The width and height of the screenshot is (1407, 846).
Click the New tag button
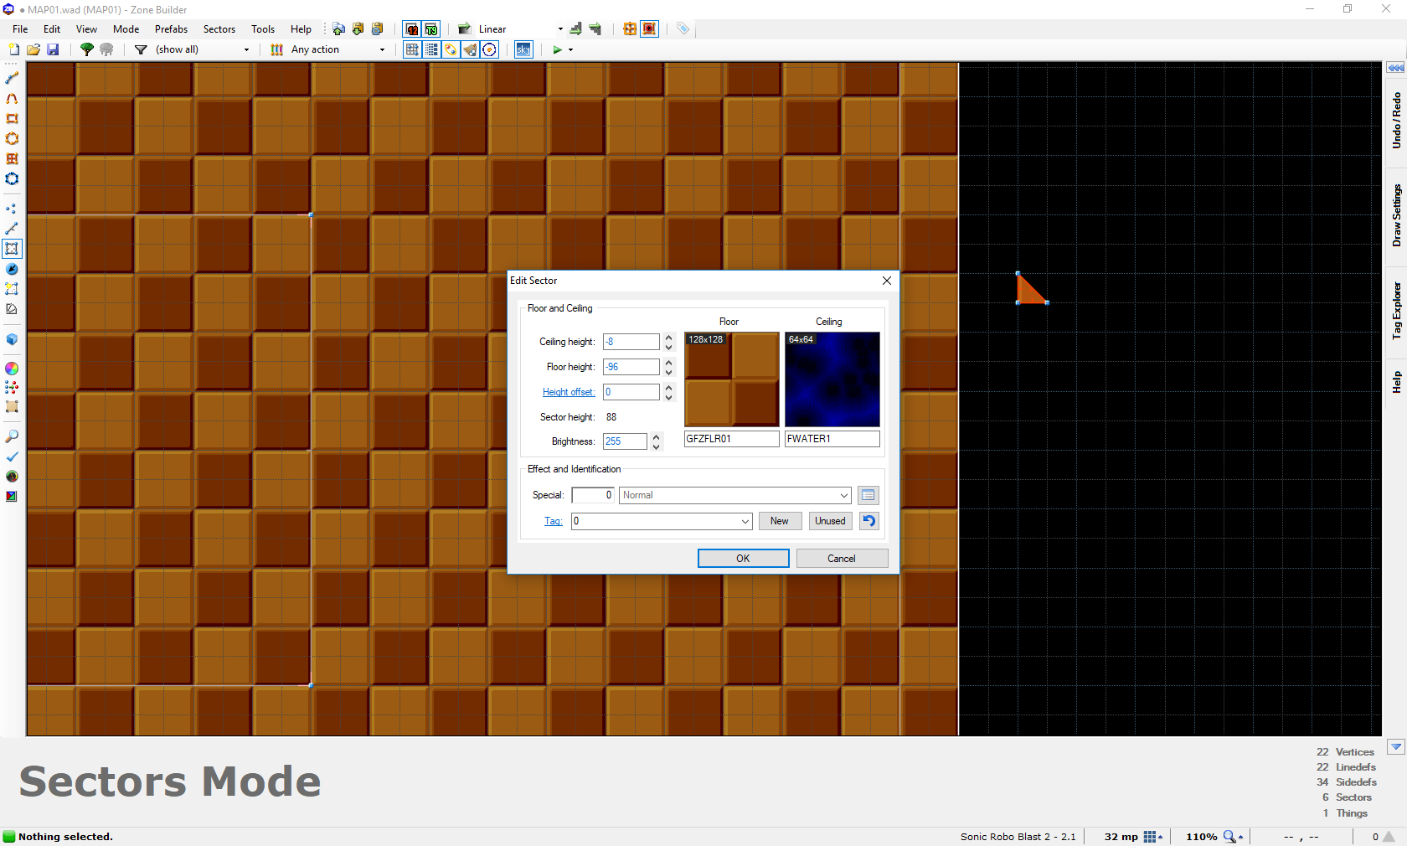pyautogui.click(x=780, y=521)
